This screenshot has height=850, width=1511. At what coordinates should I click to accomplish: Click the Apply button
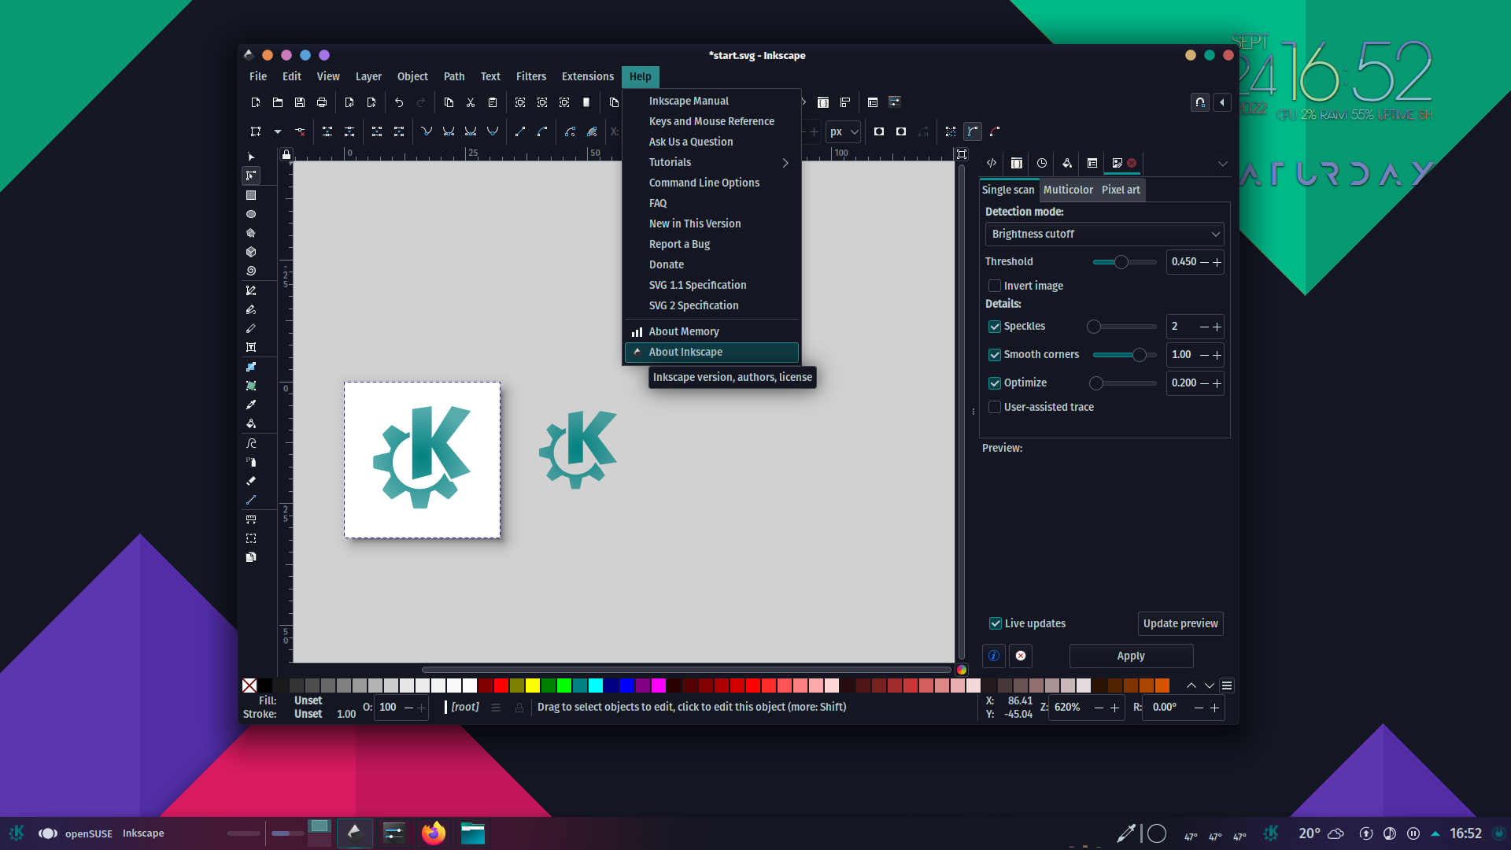(x=1131, y=656)
